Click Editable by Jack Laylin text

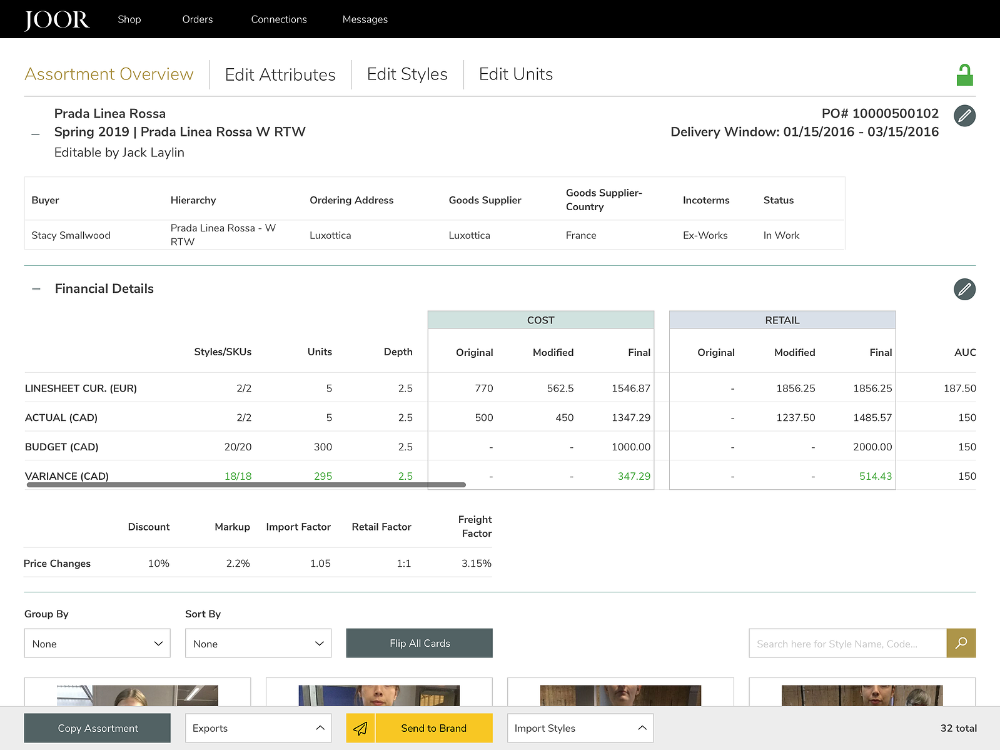[x=119, y=152]
